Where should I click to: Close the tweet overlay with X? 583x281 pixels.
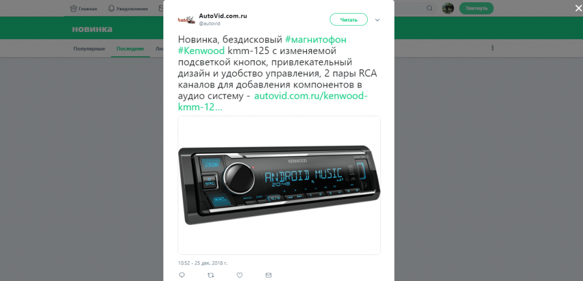(578, 8)
